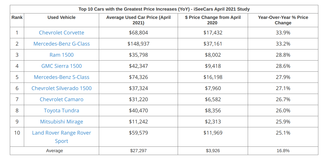The width and height of the screenshot is (330, 162).
Task: Click the average price $27,297 cell
Action: point(138,151)
